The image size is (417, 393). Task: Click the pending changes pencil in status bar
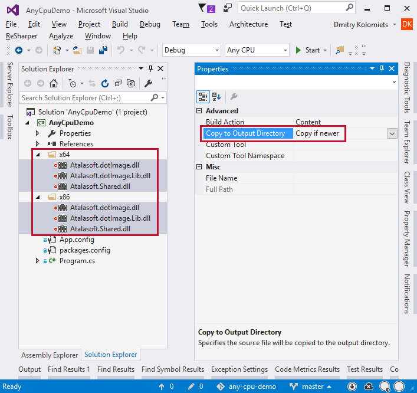(191, 387)
